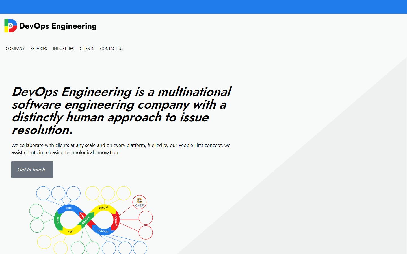Click a red circle connected to OPERATE
Screen dimensions: 407x254
[x=146, y=218]
